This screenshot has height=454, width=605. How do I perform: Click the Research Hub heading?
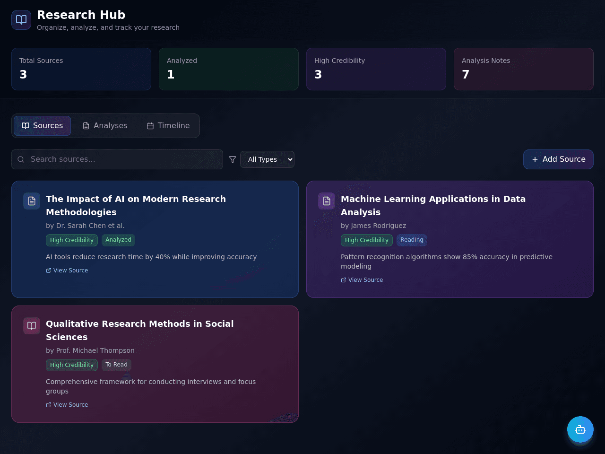click(81, 15)
